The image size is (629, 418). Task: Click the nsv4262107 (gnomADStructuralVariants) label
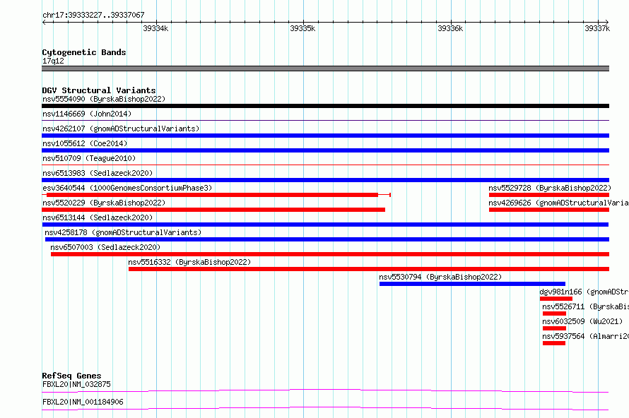[x=121, y=129]
